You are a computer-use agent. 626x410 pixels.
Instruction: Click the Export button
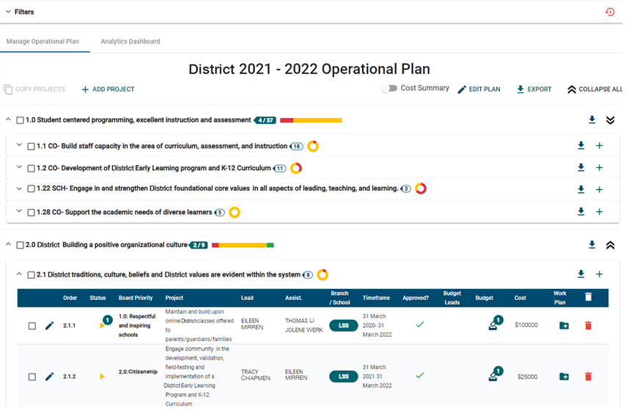tap(534, 89)
